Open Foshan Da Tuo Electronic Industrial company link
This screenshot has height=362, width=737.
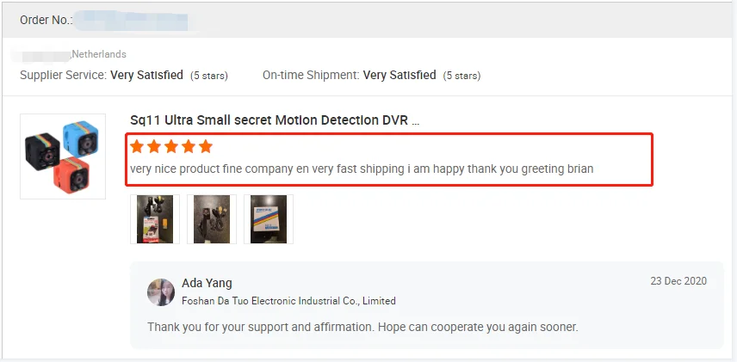coord(288,301)
